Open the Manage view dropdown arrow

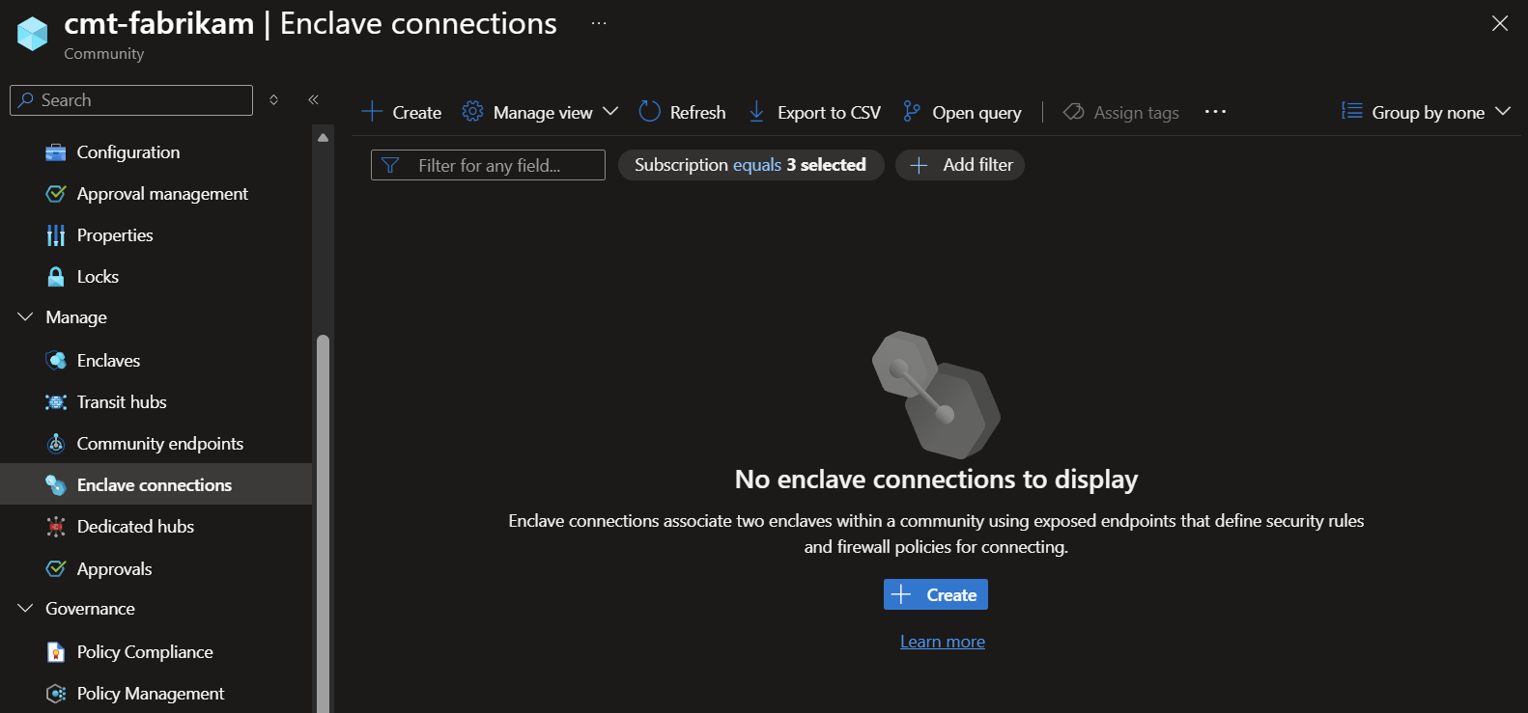point(610,112)
